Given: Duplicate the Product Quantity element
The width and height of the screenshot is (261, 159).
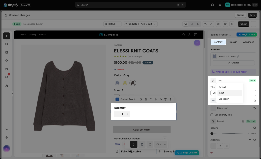Looking at the screenshot, I should tap(146, 99).
